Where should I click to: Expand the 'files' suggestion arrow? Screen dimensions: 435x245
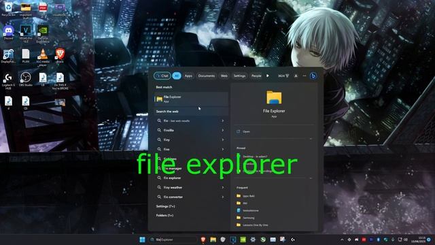tap(223, 150)
